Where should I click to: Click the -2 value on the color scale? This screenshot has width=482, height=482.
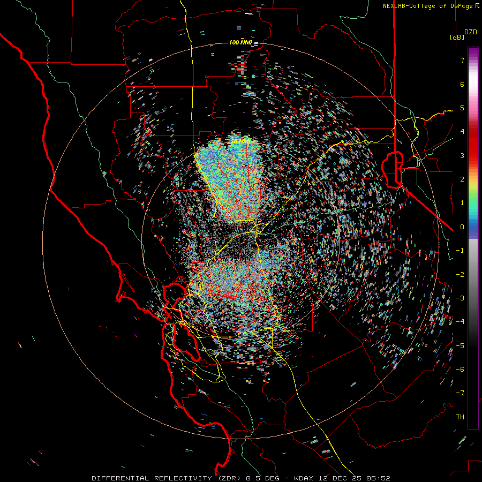click(x=460, y=274)
